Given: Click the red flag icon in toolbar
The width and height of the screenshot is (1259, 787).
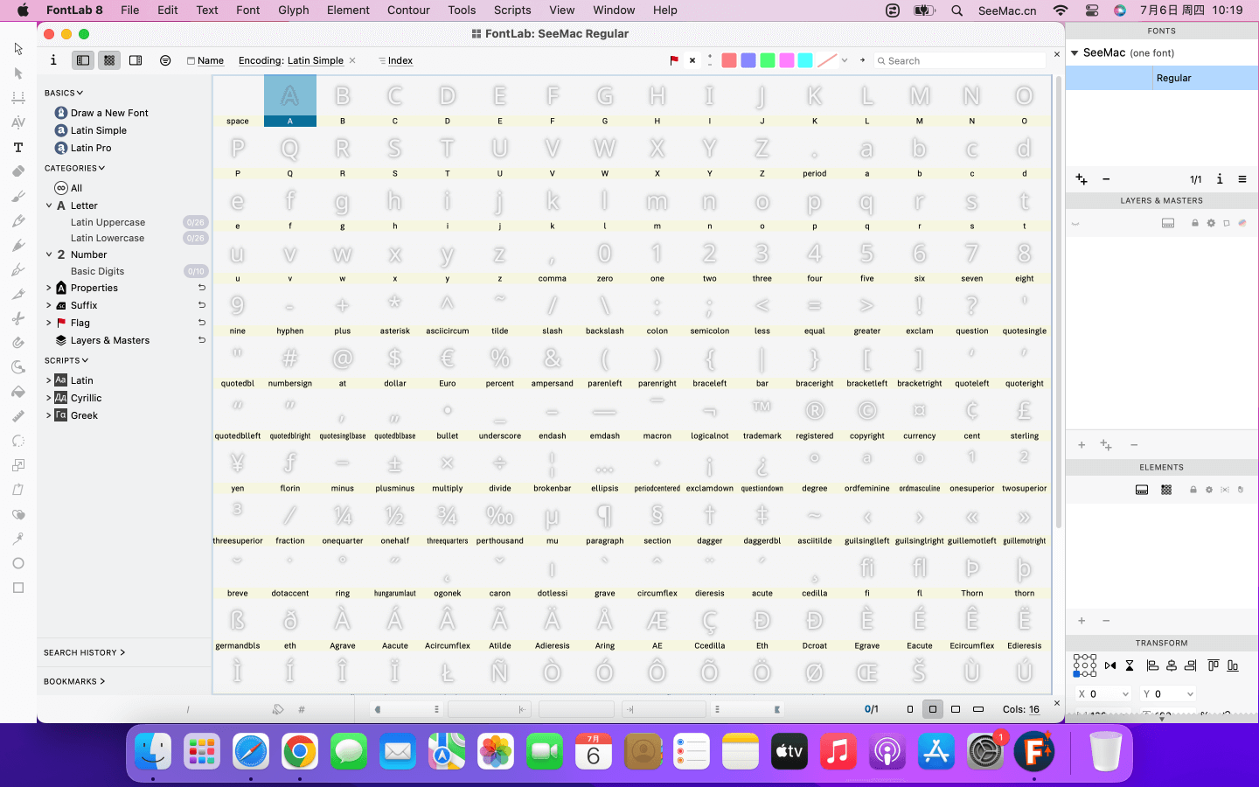Looking at the screenshot, I should point(674,60).
